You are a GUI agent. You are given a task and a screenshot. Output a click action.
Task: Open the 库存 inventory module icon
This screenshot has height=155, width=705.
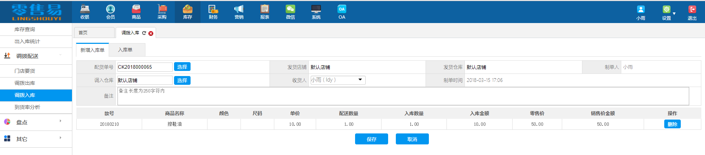point(188,12)
